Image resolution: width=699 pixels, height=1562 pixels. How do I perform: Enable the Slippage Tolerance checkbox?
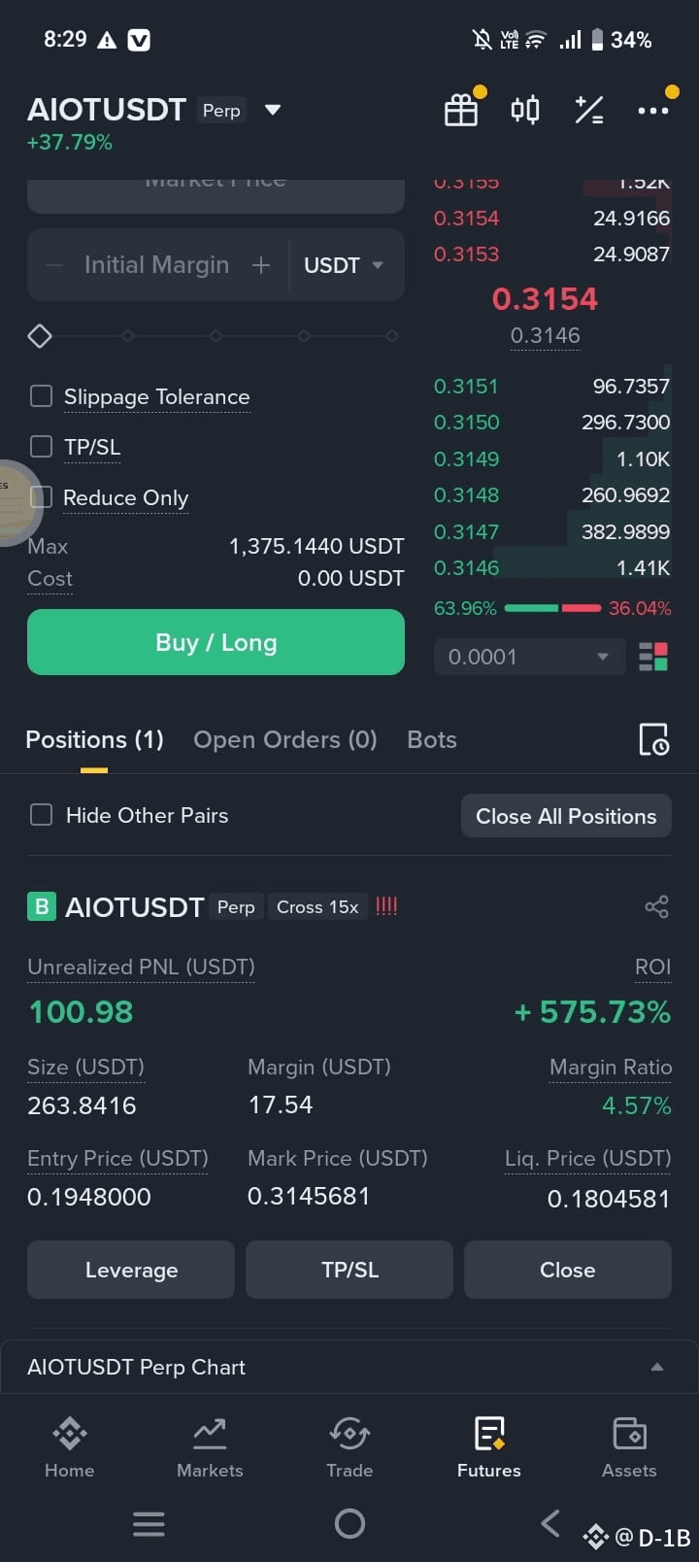point(41,396)
